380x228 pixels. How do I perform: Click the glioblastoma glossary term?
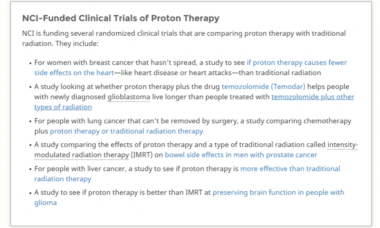[x=129, y=97]
